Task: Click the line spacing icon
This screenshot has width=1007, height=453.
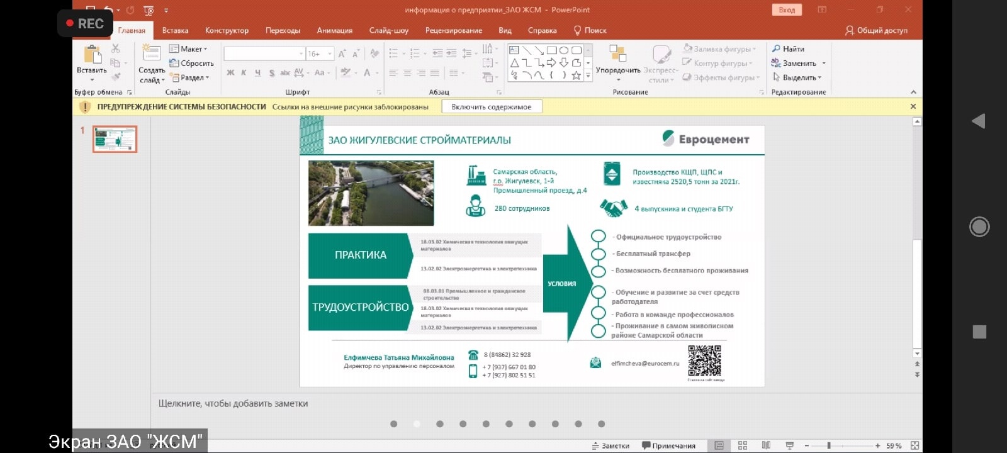Action: click(x=468, y=53)
